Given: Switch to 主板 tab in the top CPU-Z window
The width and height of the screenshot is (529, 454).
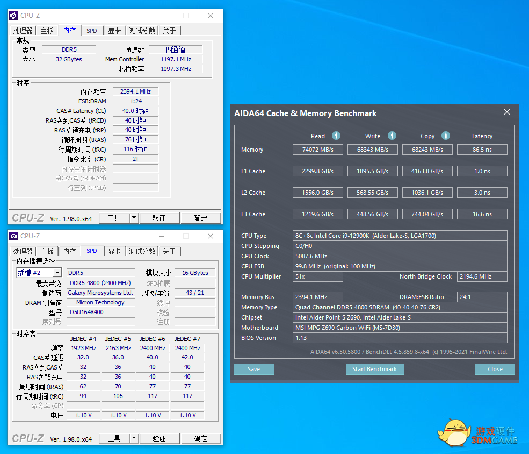Looking at the screenshot, I should pos(47,31).
